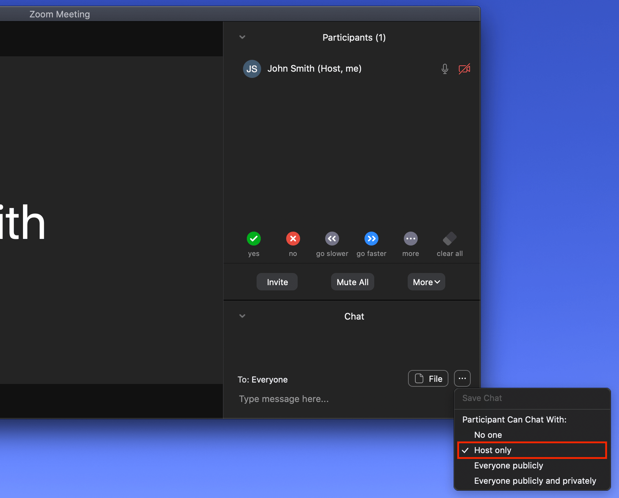Click the chat ellipsis options button
Image resolution: width=619 pixels, height=498 pixels.
(x=462, y=378)
